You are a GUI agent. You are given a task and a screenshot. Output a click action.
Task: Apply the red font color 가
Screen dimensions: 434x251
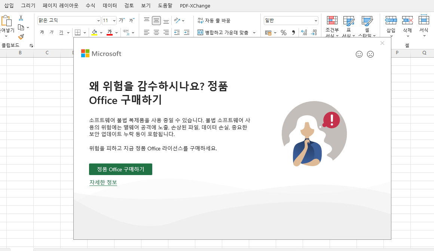[x=110, y=33]
